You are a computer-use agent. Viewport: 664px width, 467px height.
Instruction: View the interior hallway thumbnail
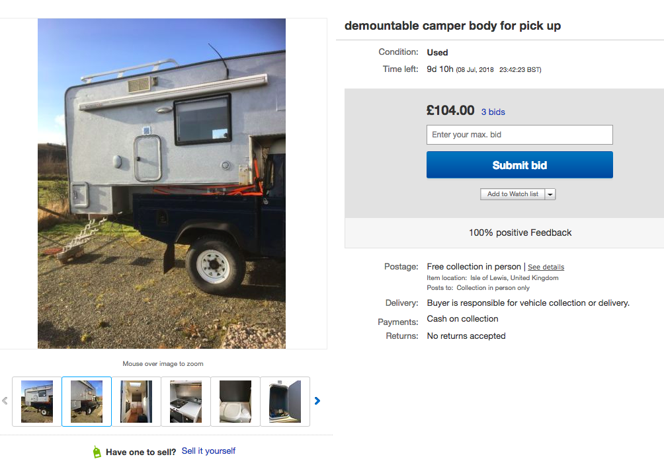coord(136,402)
